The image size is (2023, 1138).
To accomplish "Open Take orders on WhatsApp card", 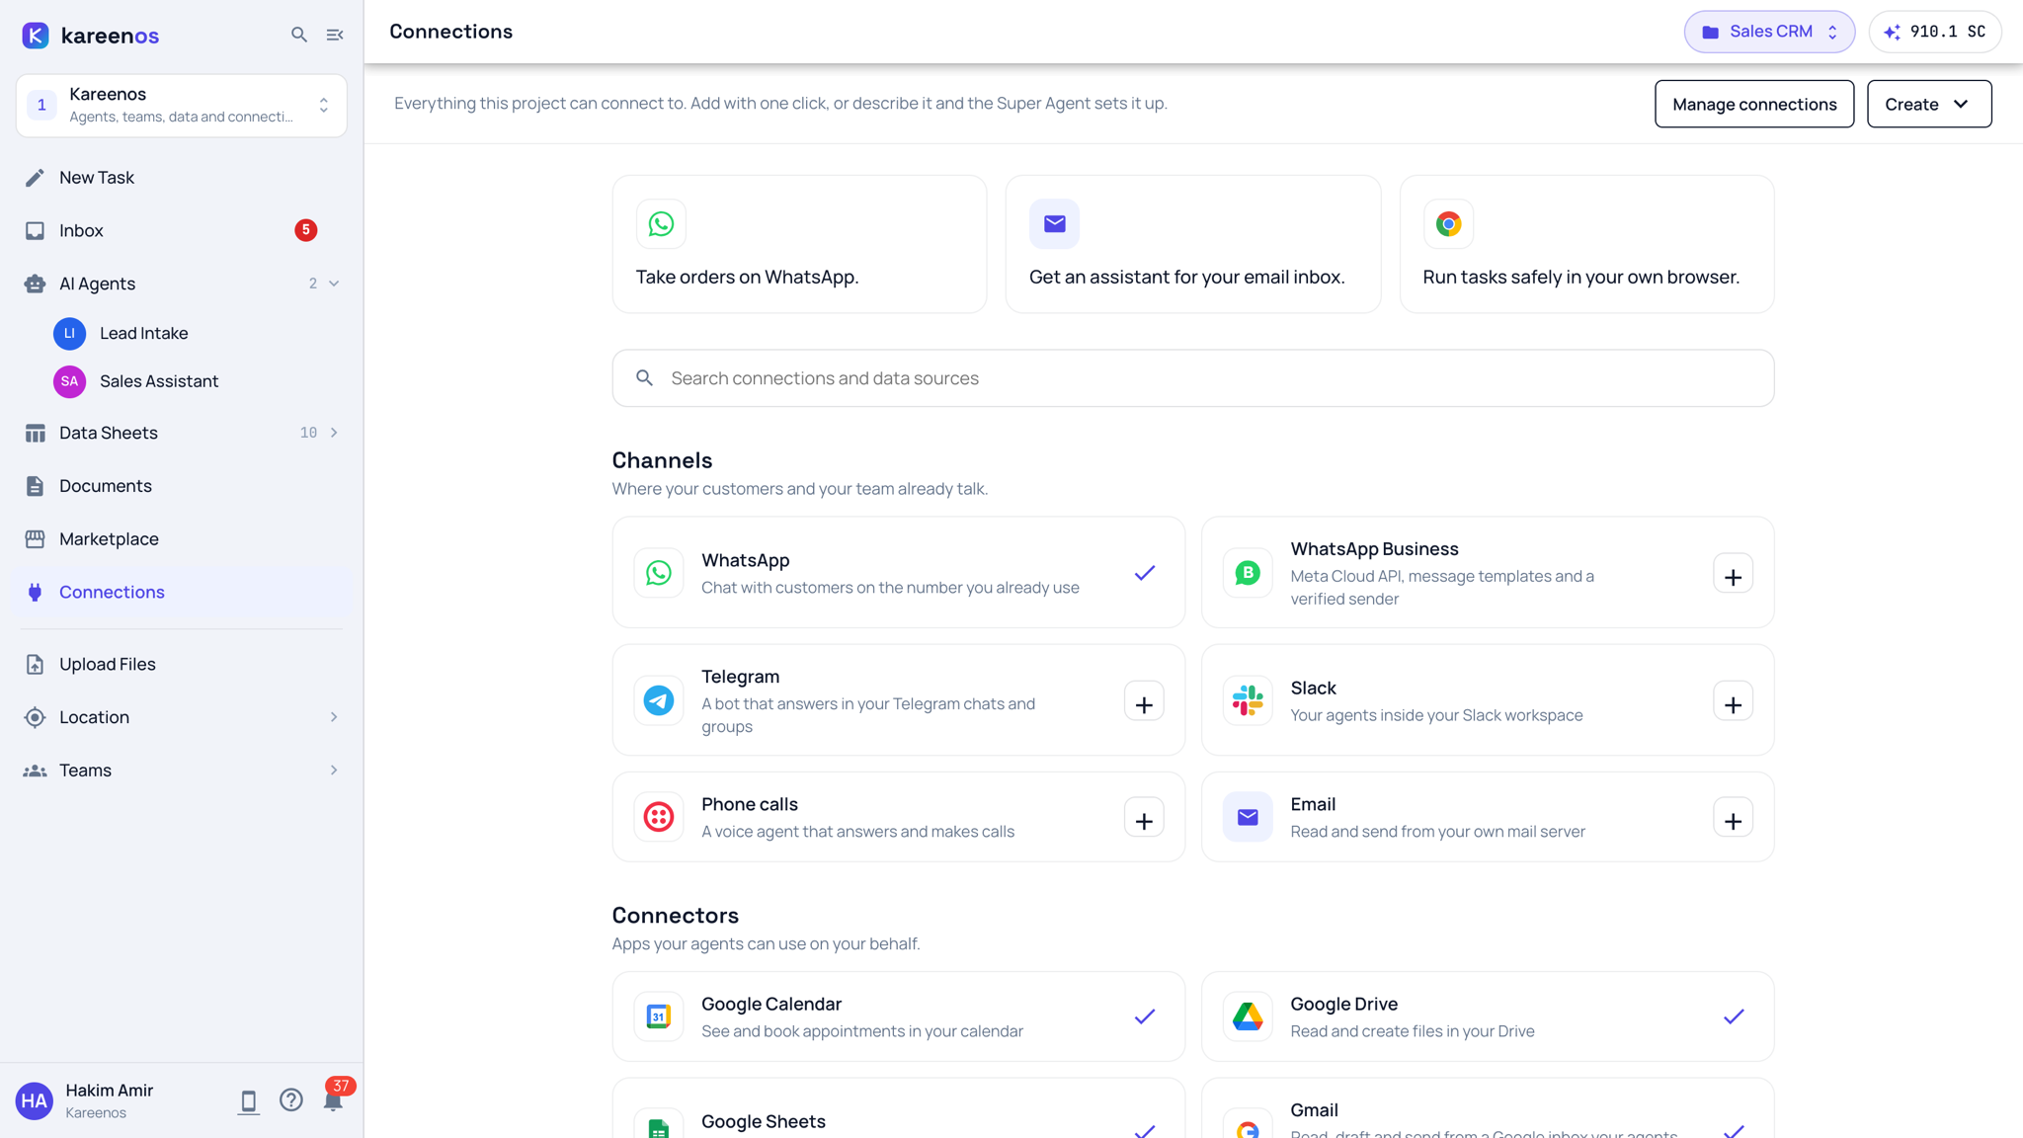I will click(x=799, y=245).
